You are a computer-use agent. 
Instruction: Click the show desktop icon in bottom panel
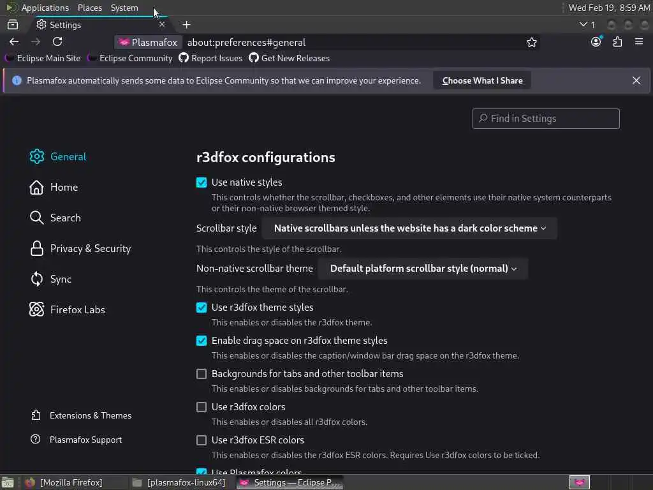[x=8, y=482]
